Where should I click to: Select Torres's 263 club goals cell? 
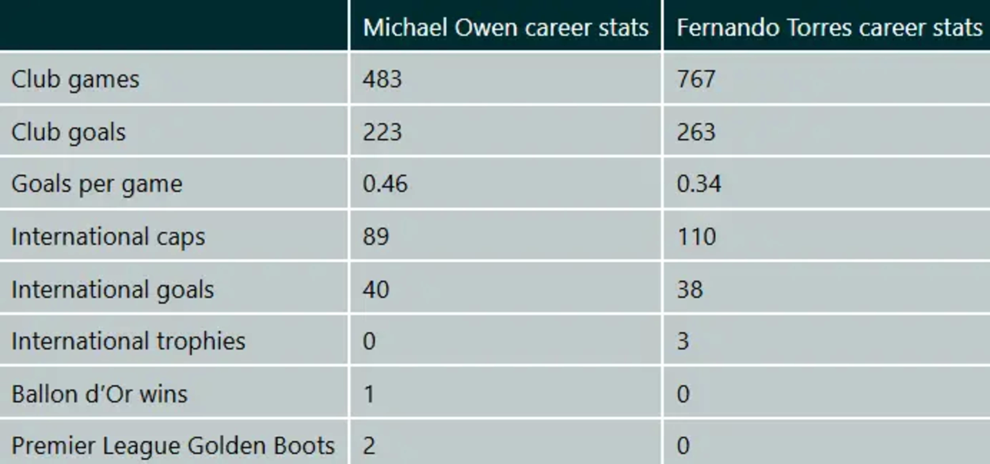[x=696, y=132]
